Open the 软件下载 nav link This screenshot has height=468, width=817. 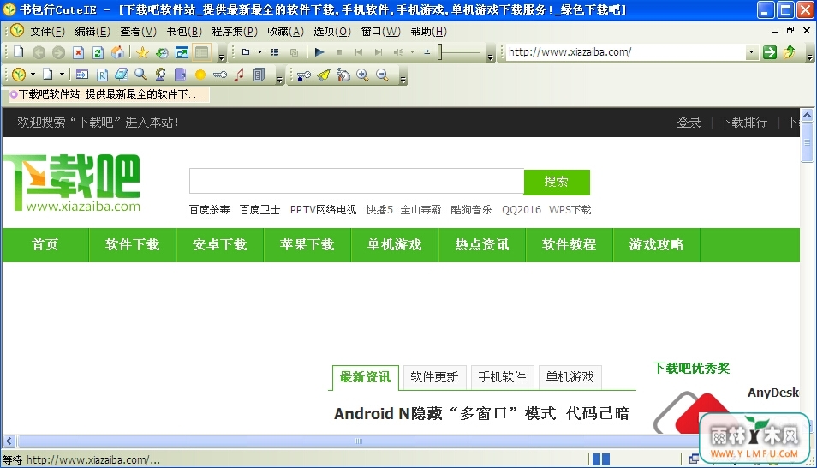133,244
